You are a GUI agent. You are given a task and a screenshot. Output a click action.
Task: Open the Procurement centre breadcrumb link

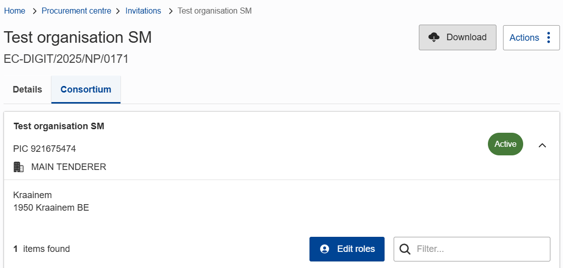click(76, 11)
